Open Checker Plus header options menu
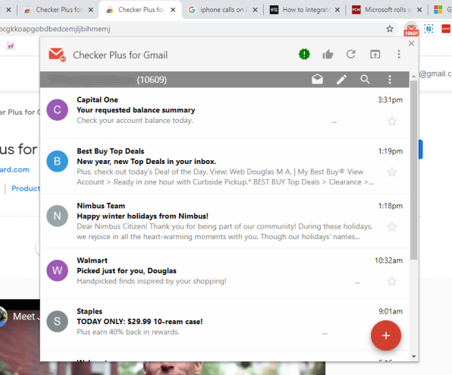The width and height of the screenshot is (452, 375). point(399,54)
